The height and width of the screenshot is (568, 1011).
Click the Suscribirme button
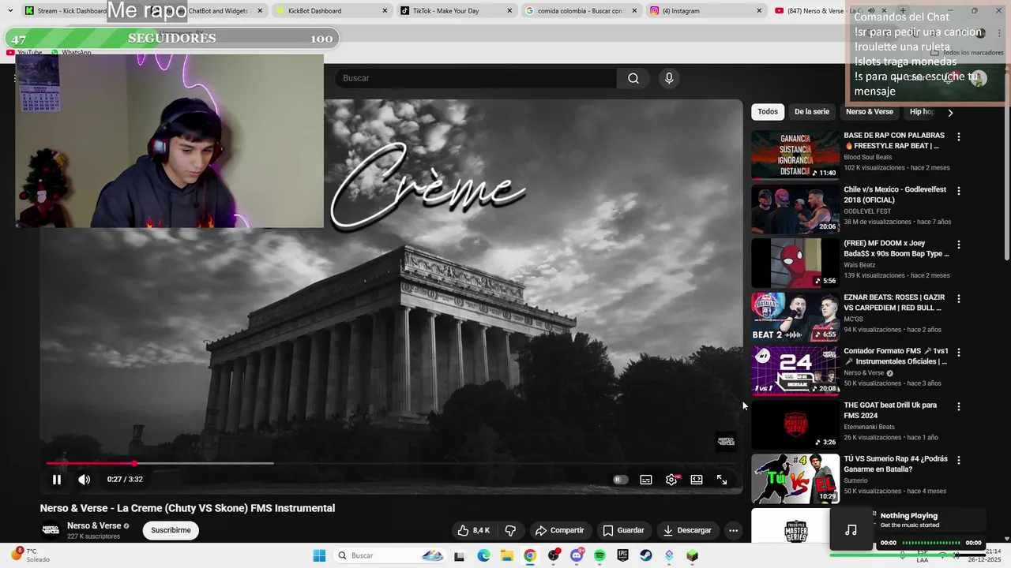coord(171,530)
